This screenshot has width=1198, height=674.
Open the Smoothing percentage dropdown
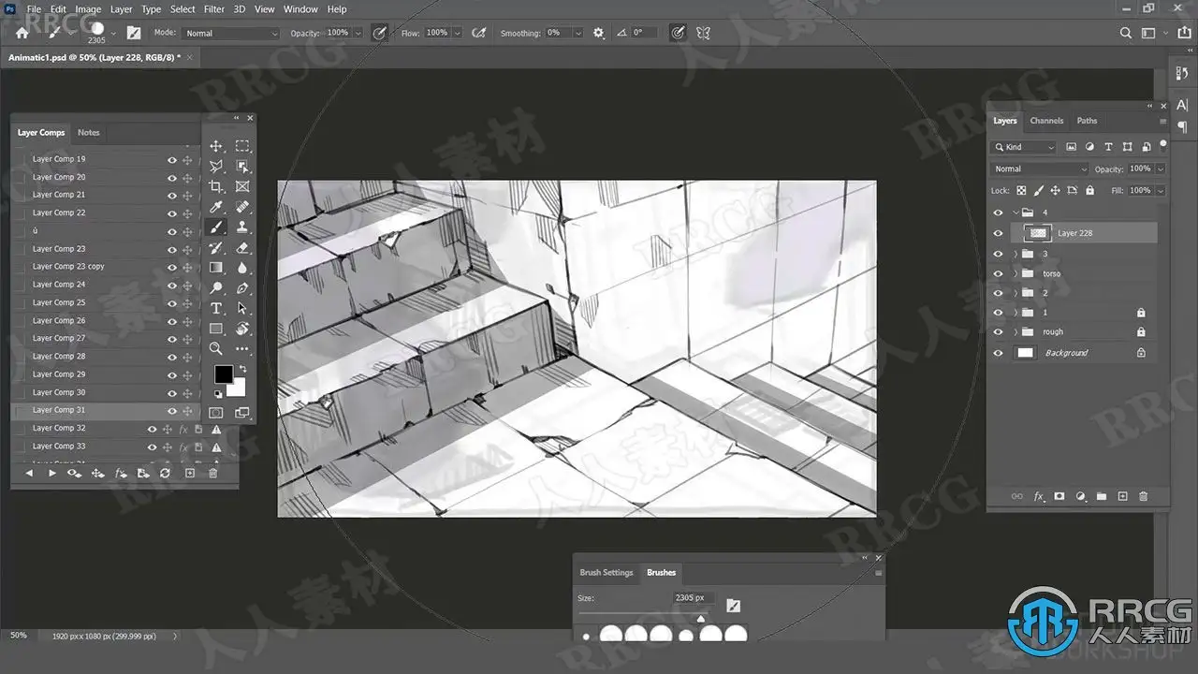click(x=577, y=33)
